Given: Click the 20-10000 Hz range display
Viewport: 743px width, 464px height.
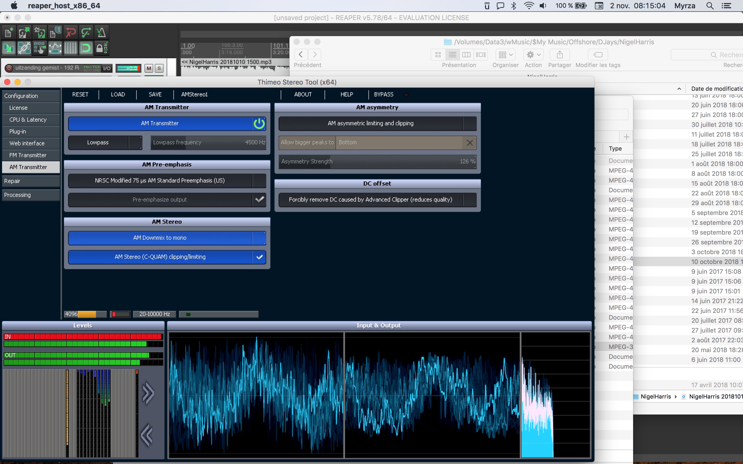Looking at the screenshot, I should (x=155, y=314).
